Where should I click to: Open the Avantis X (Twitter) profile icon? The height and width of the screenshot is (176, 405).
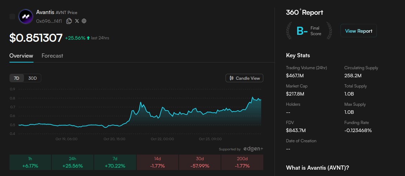click(x=77, y=21)
